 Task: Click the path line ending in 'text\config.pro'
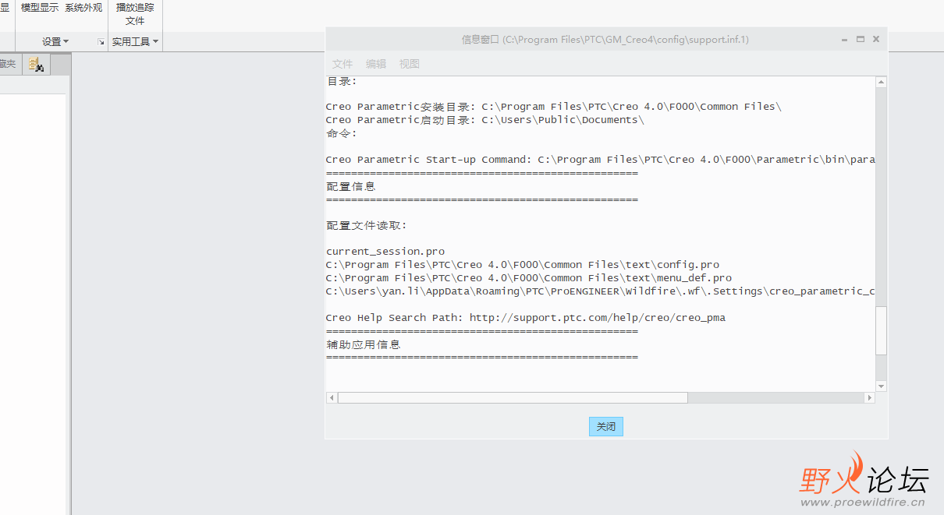[x=523, y=265]
